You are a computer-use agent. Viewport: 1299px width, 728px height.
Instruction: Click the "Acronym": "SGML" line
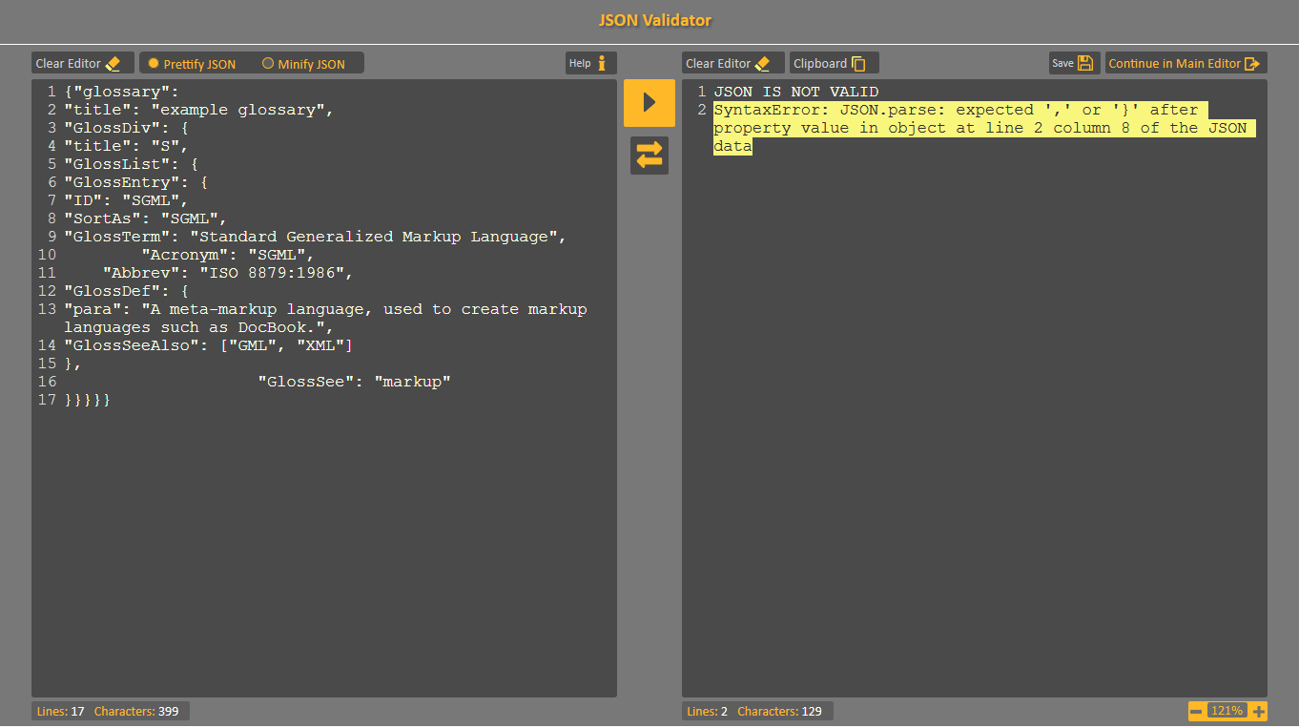point(228,255)
